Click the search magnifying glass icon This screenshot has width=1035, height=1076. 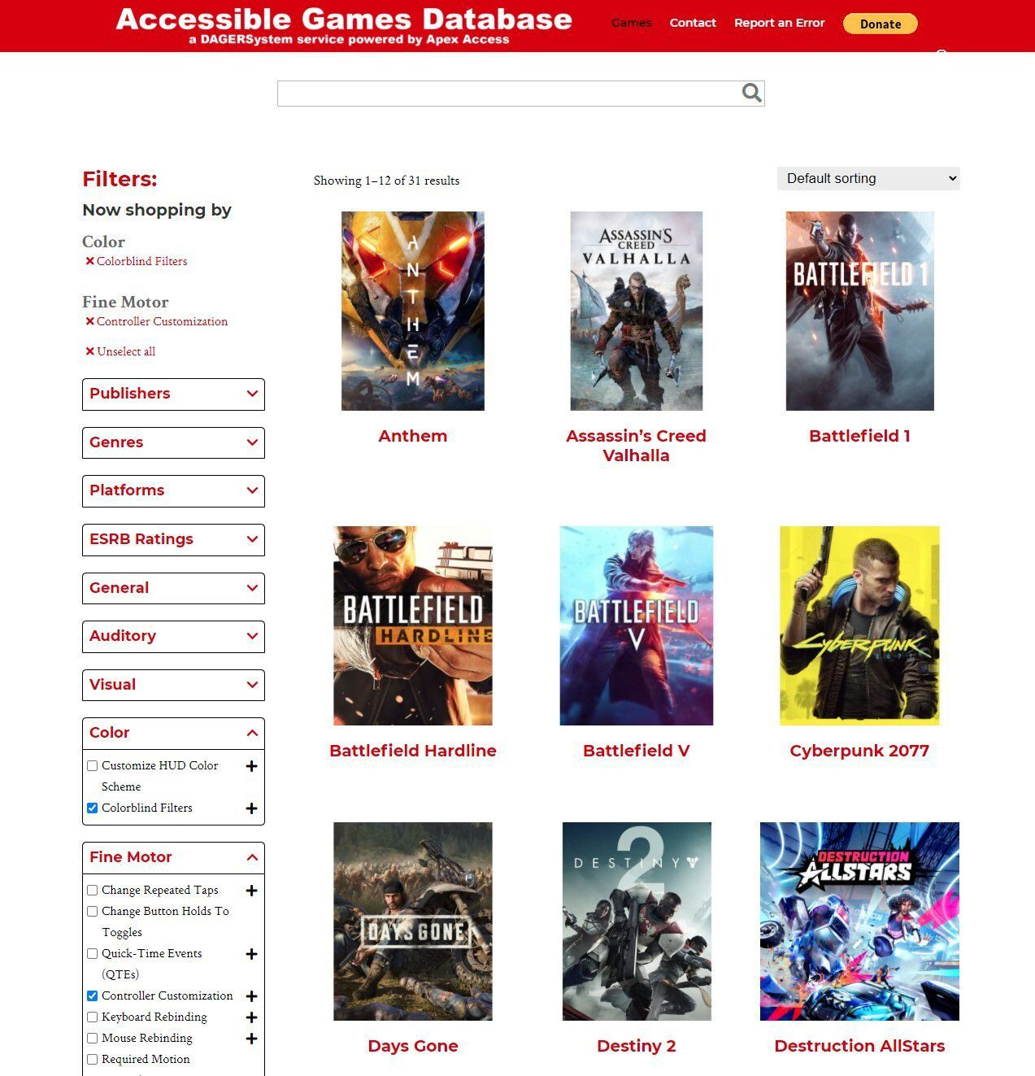[x=751, y=93]
